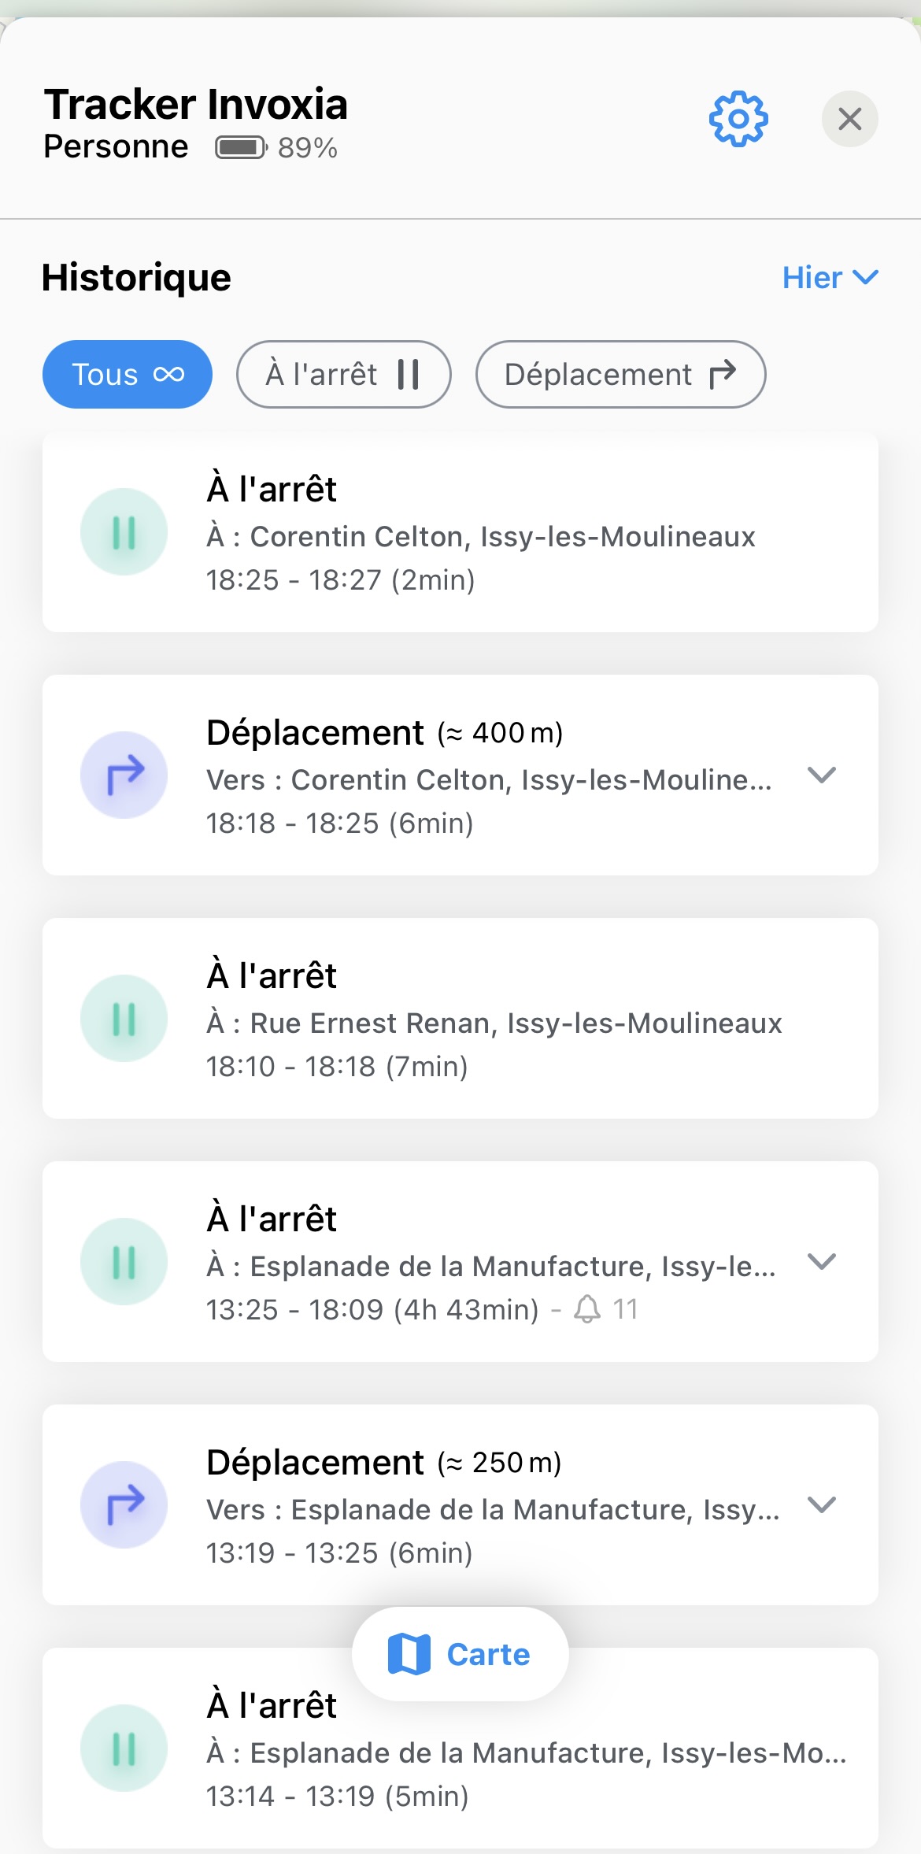Filter history by À l'arrêt
The height and width of the screenshot is (1854, 921).
tap(344, 375)
